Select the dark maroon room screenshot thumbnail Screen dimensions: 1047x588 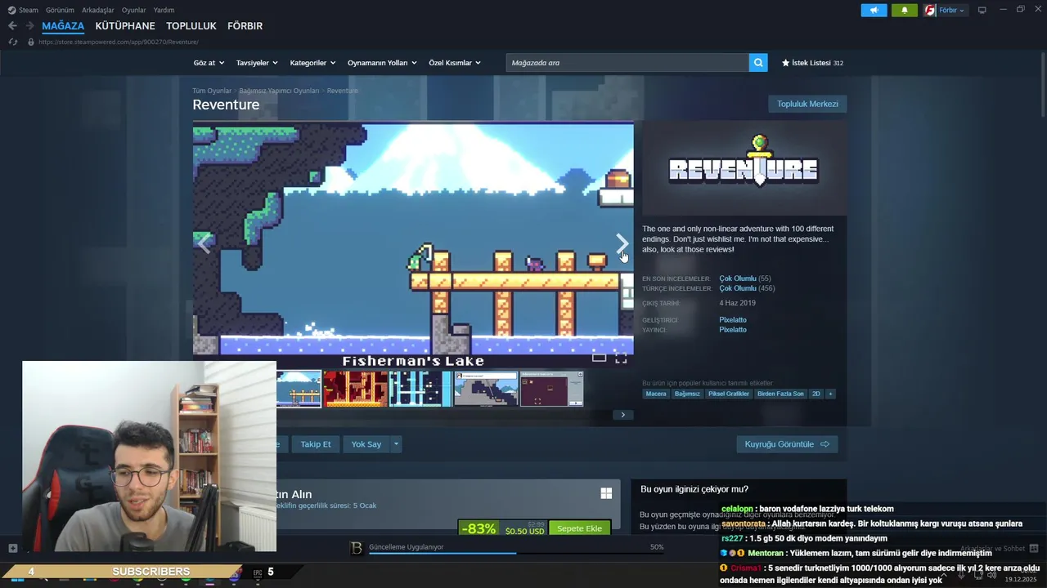(x=551, y=389)
